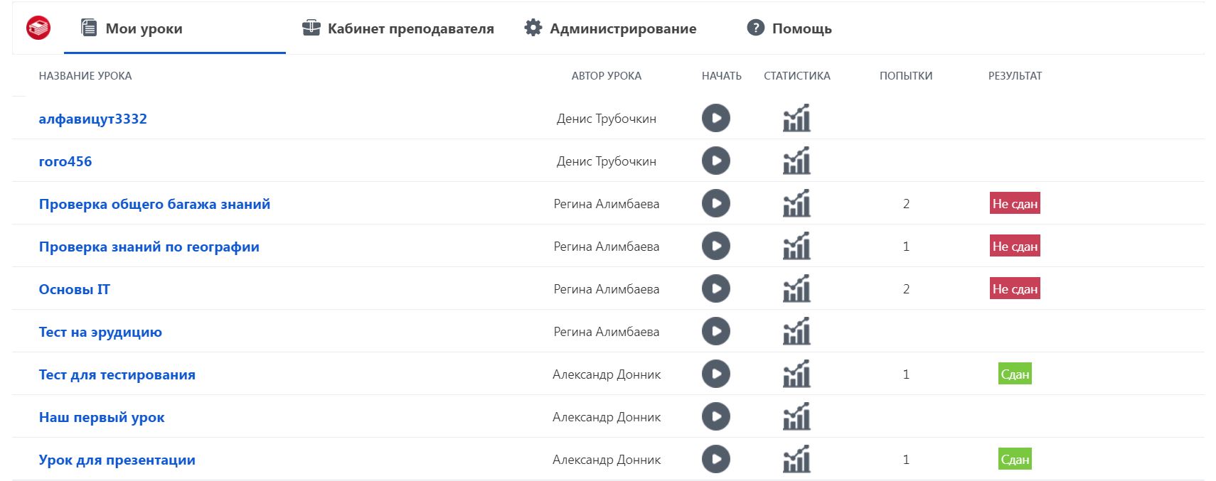Open lesson link Проверка общего багажа знаний
This screenshot has height=481, width=1216.
click(154, 204)
